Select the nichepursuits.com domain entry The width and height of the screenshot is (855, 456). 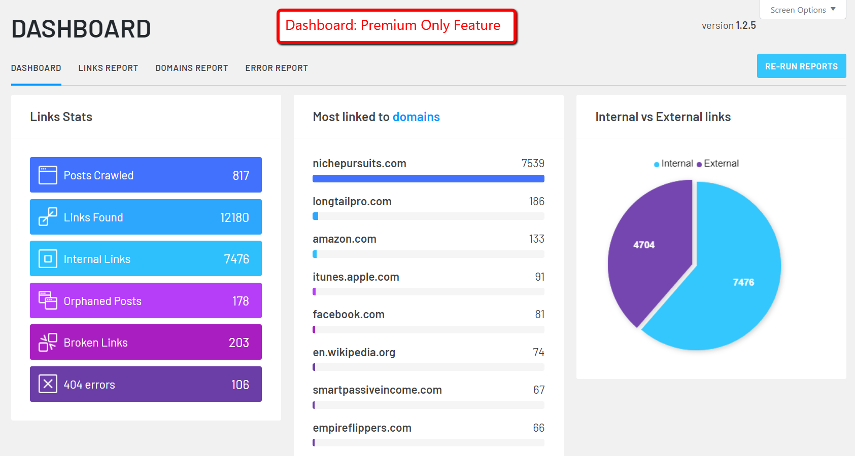click(x=359, y=163)
